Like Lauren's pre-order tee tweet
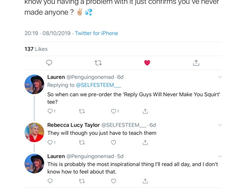 (114, 111)
